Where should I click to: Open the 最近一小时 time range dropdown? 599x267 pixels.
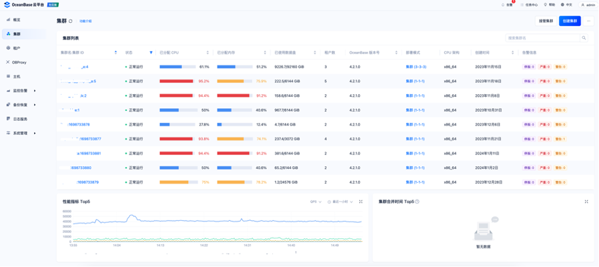pos(340,202)
